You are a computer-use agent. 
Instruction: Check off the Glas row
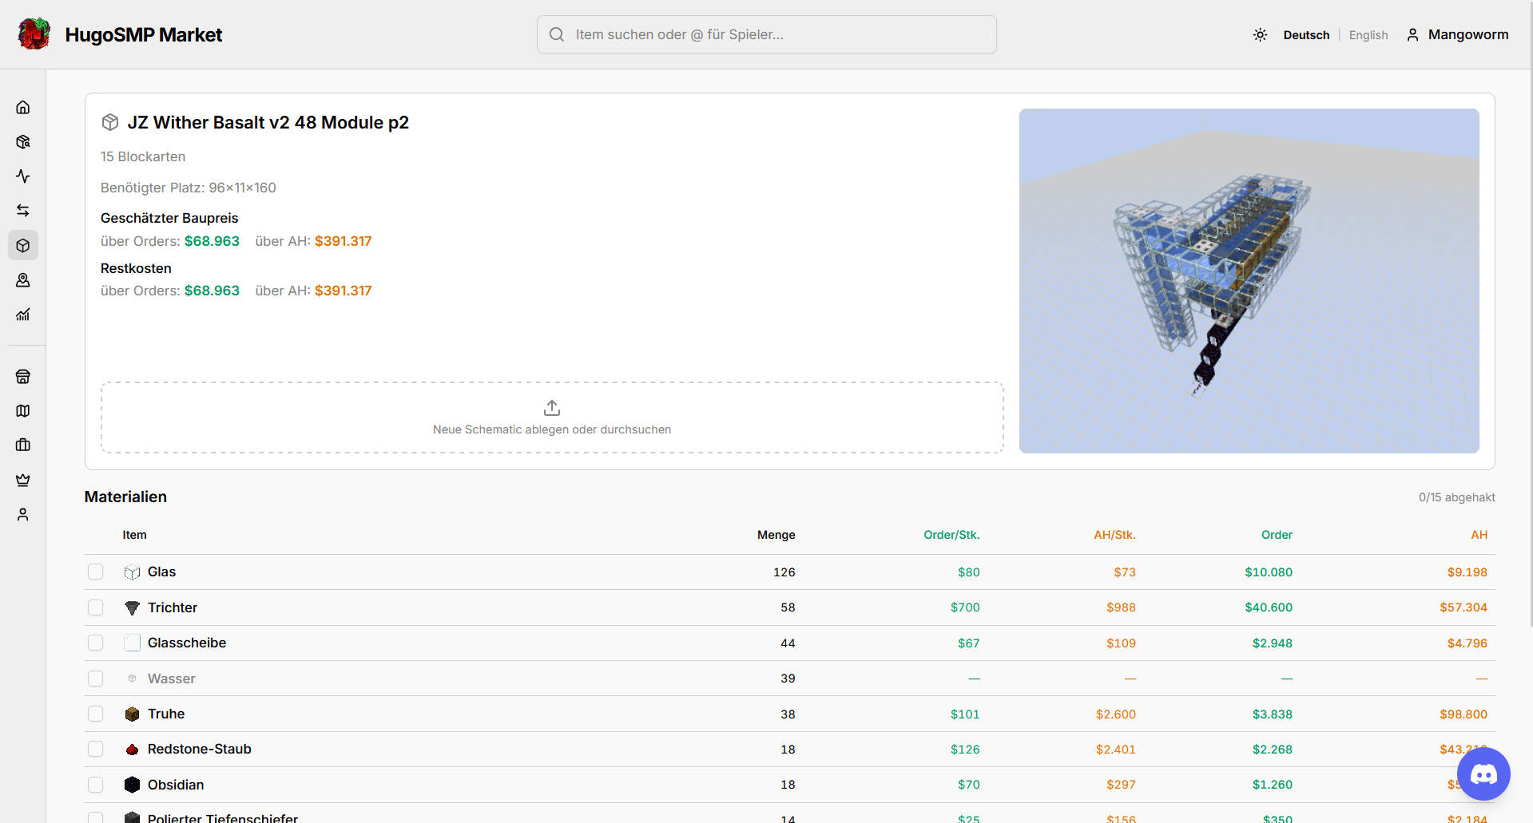96,572
